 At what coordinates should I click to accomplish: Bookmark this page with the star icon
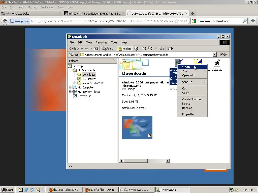tap(177, 21)
